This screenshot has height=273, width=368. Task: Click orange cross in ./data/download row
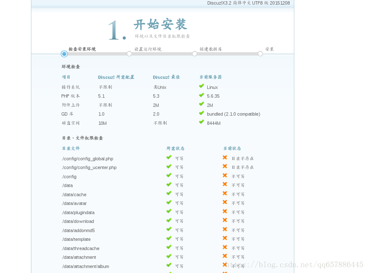[225, 220]
